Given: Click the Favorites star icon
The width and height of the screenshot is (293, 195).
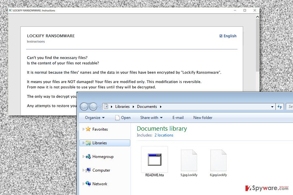Looking at the screenshot, I should [88, 129].
